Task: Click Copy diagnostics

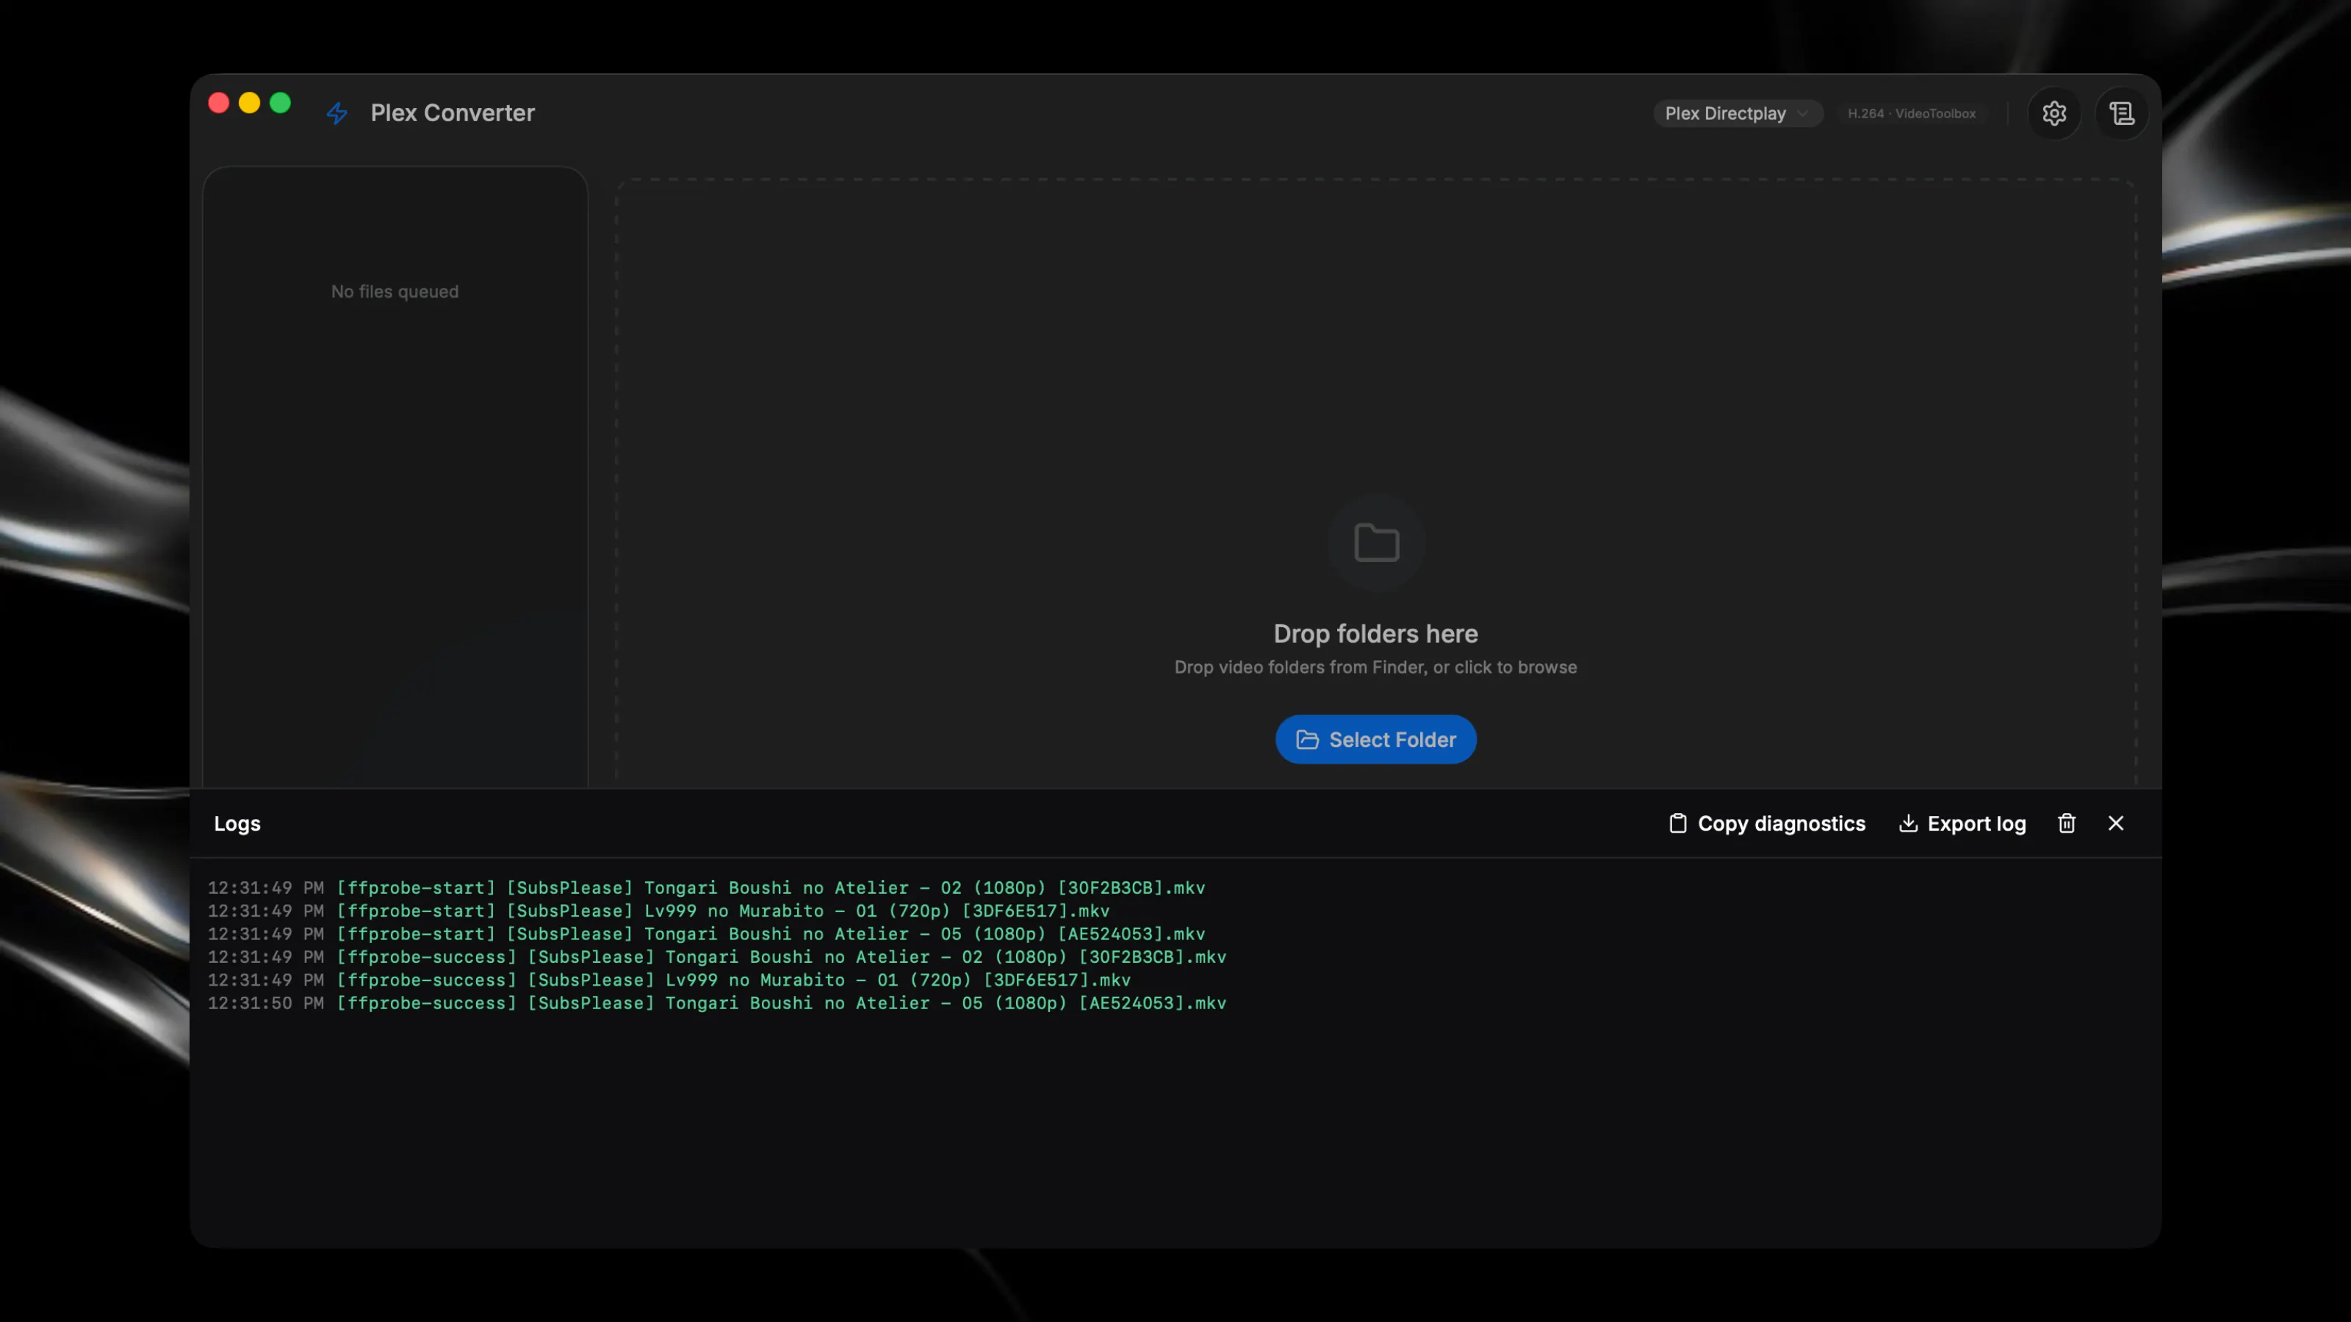Action: (1766, 823)
